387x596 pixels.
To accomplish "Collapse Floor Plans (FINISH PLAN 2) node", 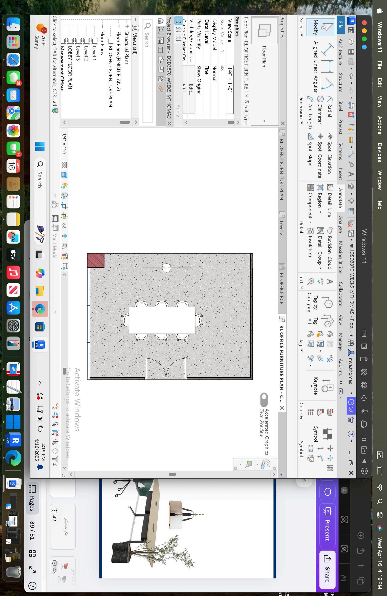I will (119, 26).
